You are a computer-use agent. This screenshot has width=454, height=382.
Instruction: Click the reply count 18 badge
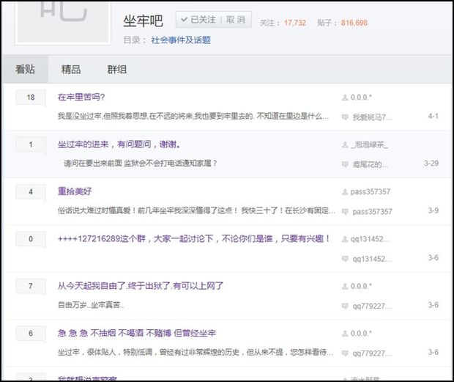[31, 98]
